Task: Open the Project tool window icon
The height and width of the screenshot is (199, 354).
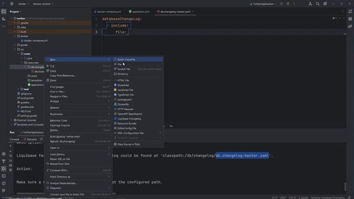Action: pos(4,11)
